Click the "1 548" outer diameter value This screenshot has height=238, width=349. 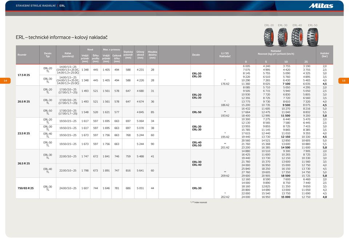tap(85, 112)
